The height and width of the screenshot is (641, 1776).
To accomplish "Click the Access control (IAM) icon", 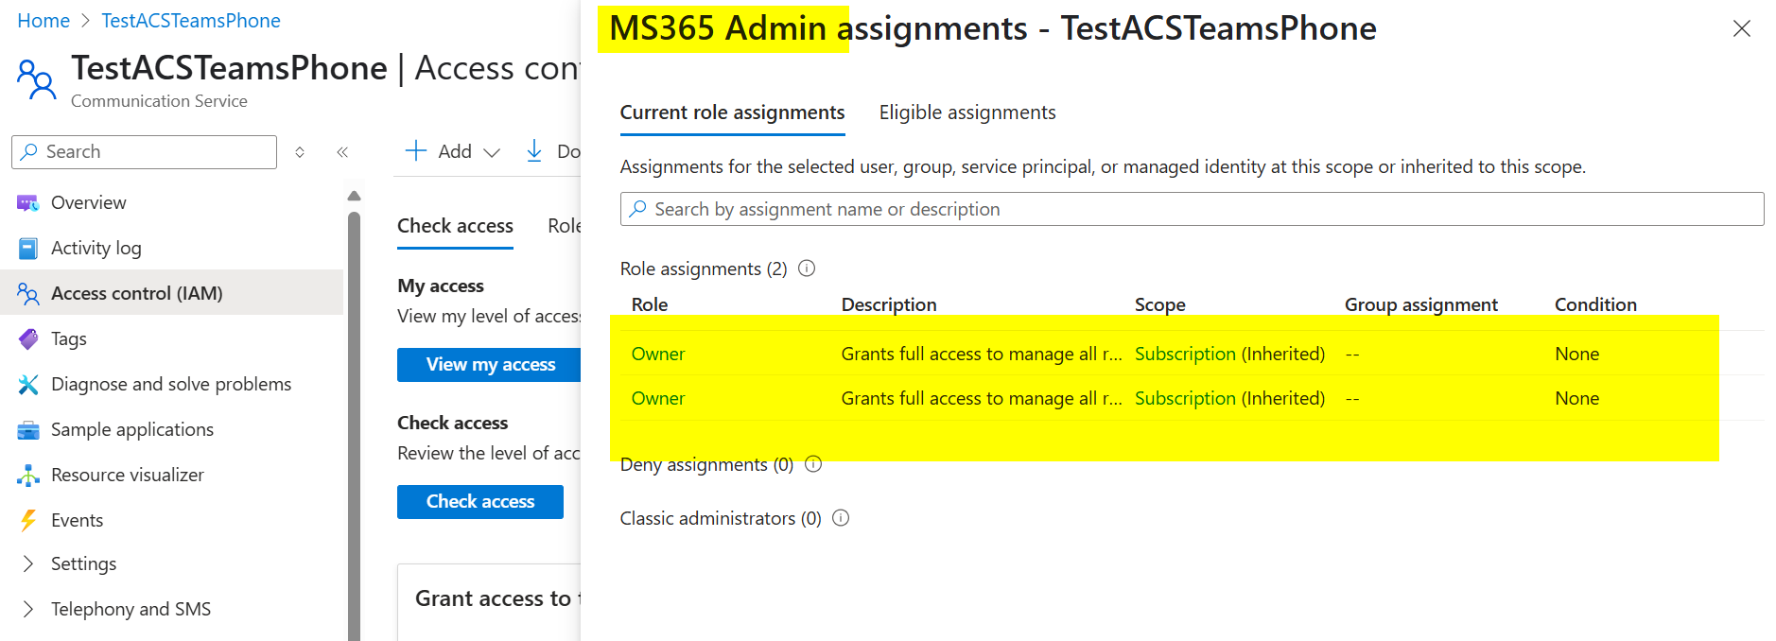I will tap(28, 294).
